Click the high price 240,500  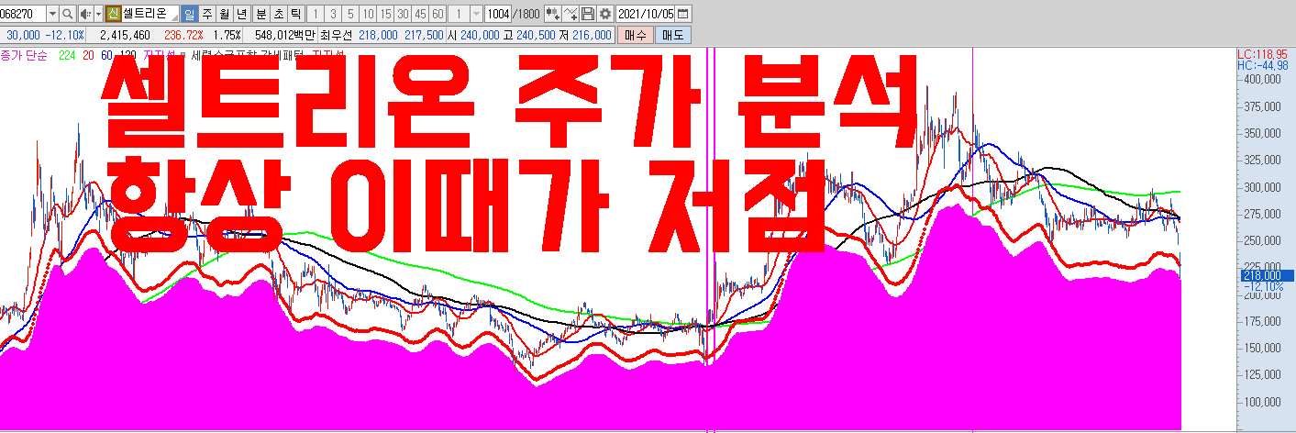(x=535, y=35)
